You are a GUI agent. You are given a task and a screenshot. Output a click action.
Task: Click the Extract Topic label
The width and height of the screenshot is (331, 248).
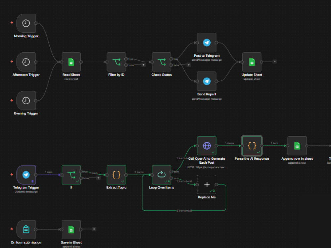(x=116, y=188)
